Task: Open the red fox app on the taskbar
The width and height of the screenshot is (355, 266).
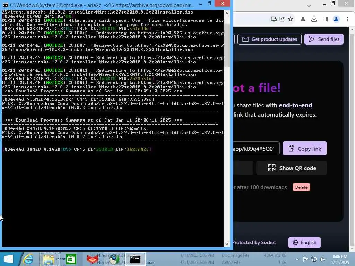Action: tap(93, 259)
